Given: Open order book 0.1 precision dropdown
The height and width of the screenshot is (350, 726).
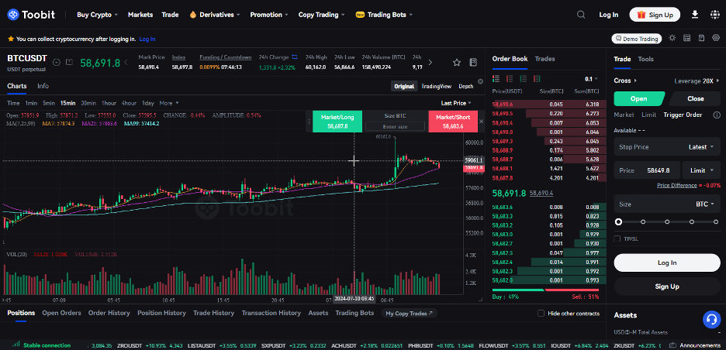Looking at the screenshot, I should click(591, 79).
